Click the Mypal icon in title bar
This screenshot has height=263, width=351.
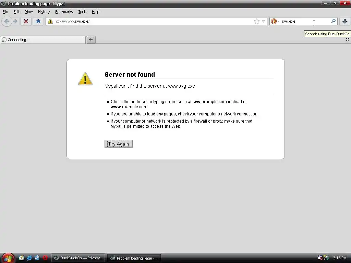(x=3, y=3)
